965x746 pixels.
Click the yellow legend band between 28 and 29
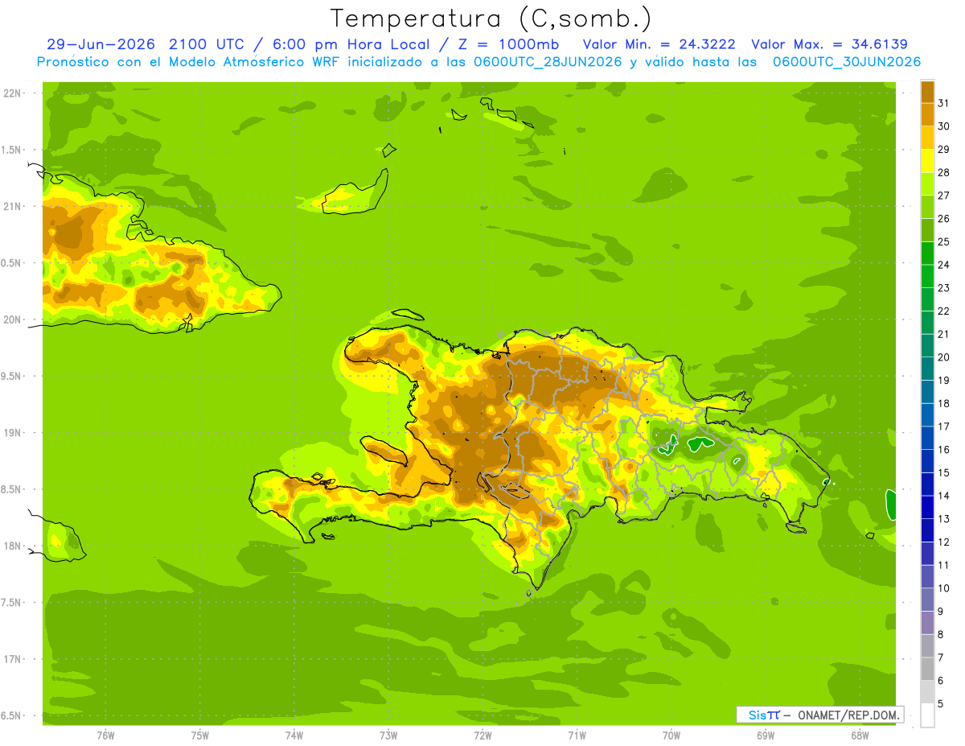click(927, 160)
